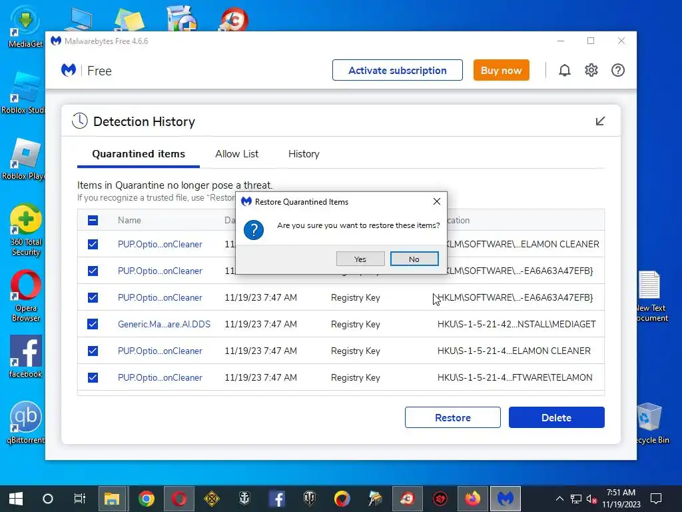
Task: Cancel restore by clicking No
Action: click(x=414, y=259)
